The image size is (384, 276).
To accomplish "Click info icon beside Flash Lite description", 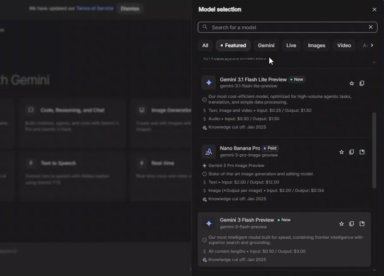I will coord(204,100).
